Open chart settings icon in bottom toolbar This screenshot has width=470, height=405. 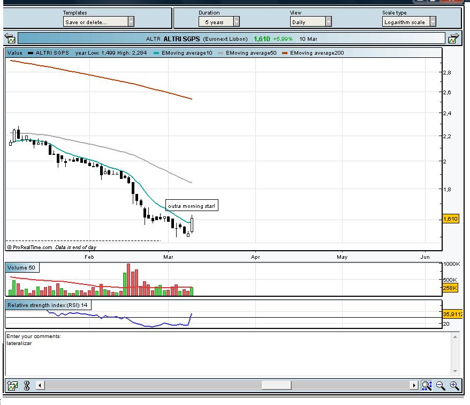pos(12,385)
